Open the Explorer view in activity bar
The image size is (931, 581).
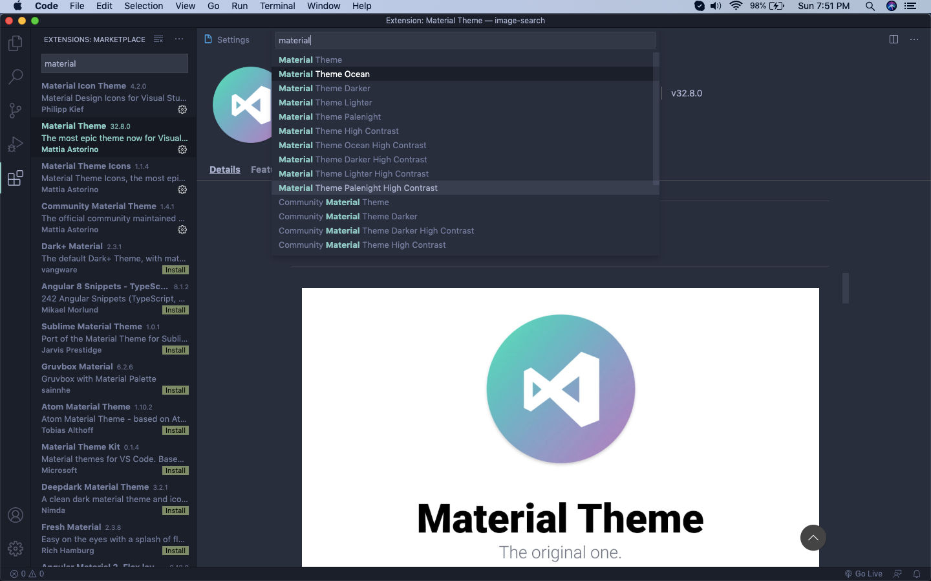pyautogui.click(x=16, y=43)
